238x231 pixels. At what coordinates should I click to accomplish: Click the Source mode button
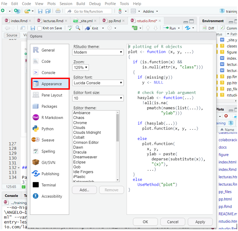pyautogui.click(x=12, y=35)
